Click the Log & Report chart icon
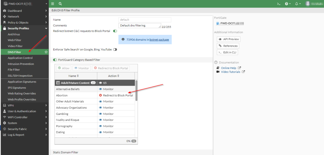This screenshot has width=324, height=155. (4, 135)
